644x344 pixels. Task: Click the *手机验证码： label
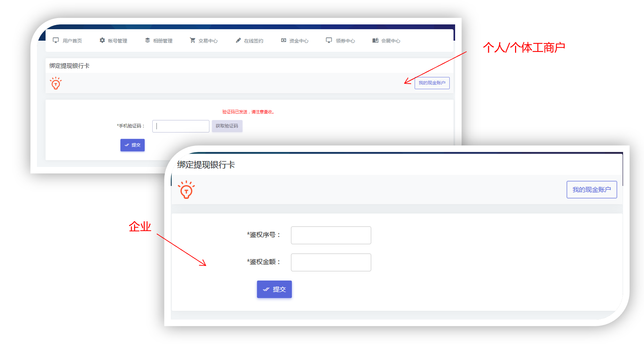[x=131, y=126]
